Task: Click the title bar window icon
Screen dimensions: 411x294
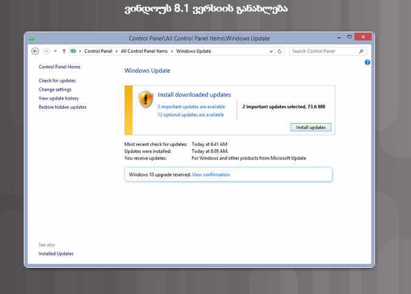Action: [31, 38]
